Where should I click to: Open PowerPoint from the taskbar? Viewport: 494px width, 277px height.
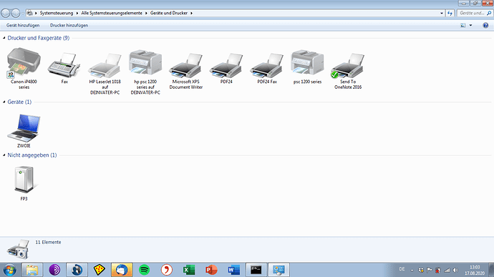click(x=211, y=270)
